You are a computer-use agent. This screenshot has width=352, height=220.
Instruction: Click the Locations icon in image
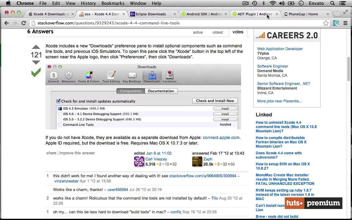click(x=170, y=77)
